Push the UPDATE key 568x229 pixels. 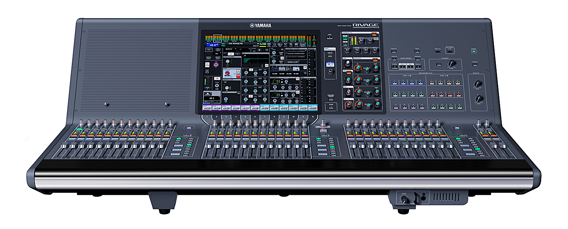click(x=394, y=59)
